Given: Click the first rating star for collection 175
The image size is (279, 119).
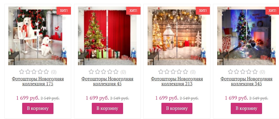Looking at the screenshot, I should pyautogui.click(x=22, y=72).
